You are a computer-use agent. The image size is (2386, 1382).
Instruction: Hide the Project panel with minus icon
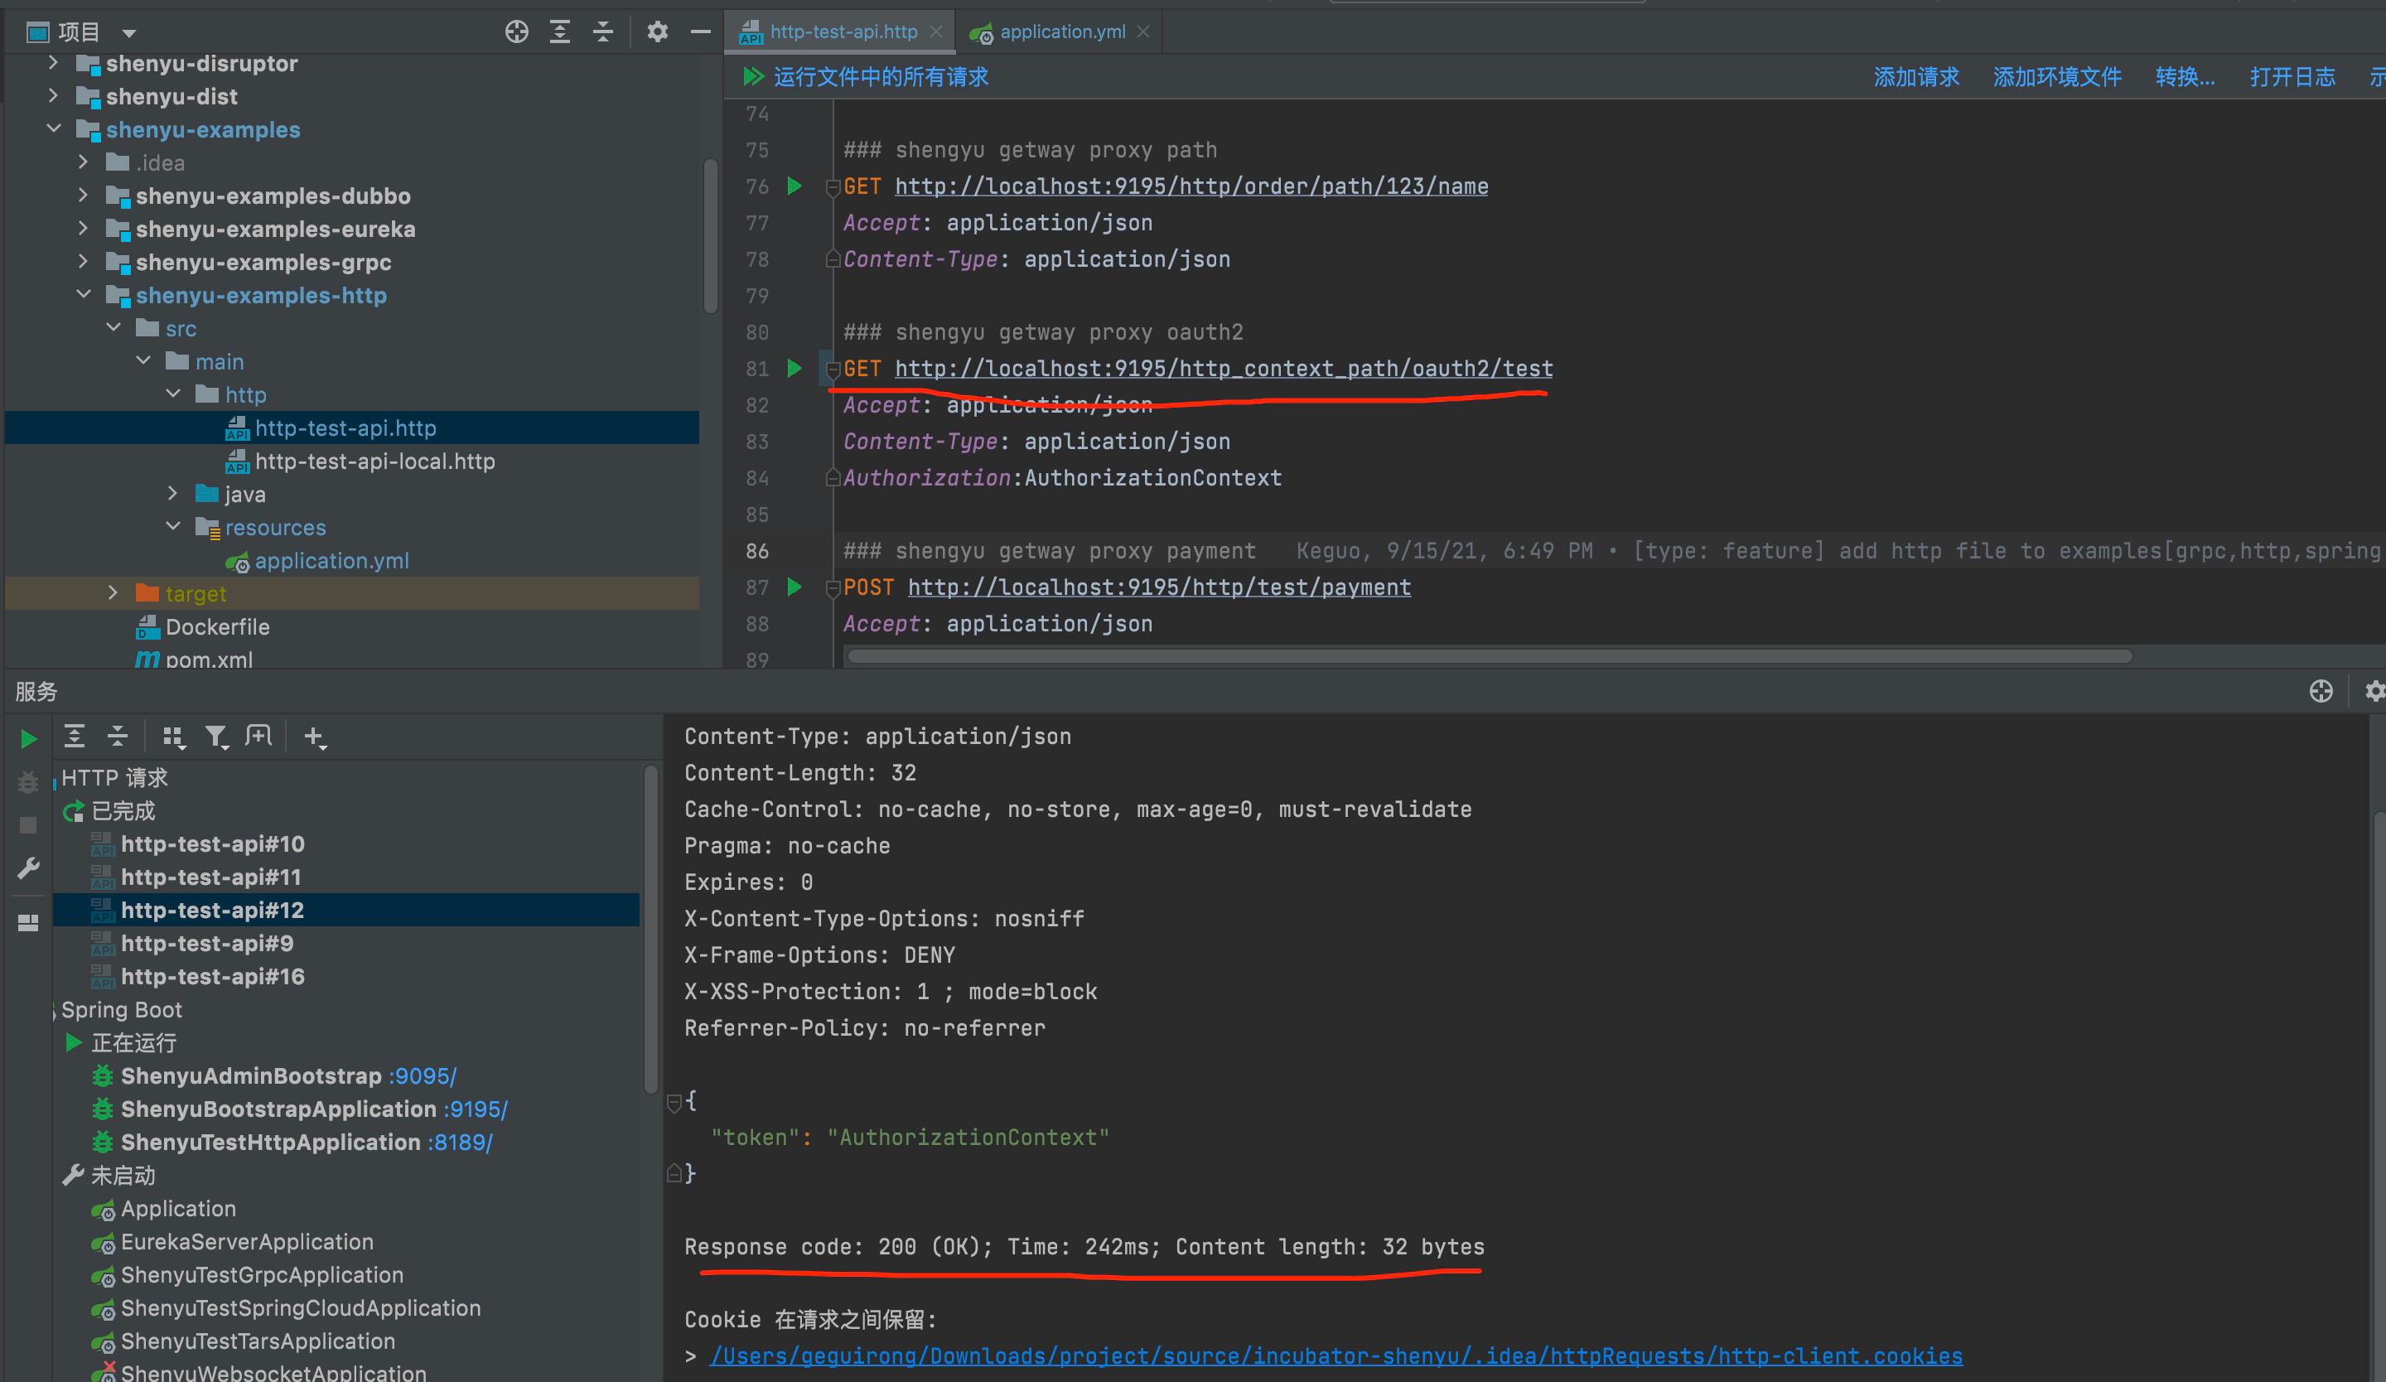(701, 32)
